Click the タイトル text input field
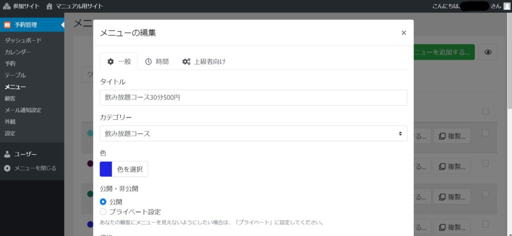 [253, 97]
